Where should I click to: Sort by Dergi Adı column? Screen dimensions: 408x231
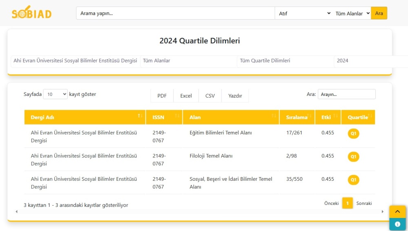pos(85,117)
